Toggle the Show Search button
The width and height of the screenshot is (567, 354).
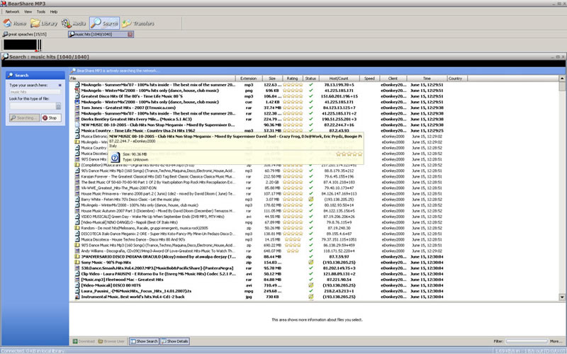click(x=144, y=341)
